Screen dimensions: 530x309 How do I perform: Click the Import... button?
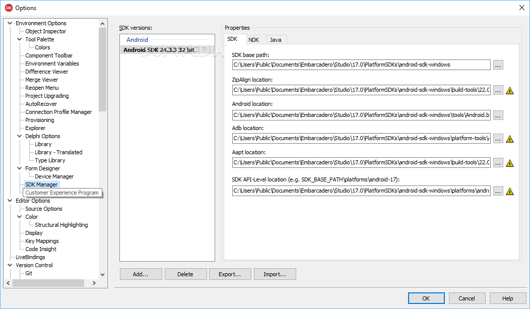coord(275,274)
